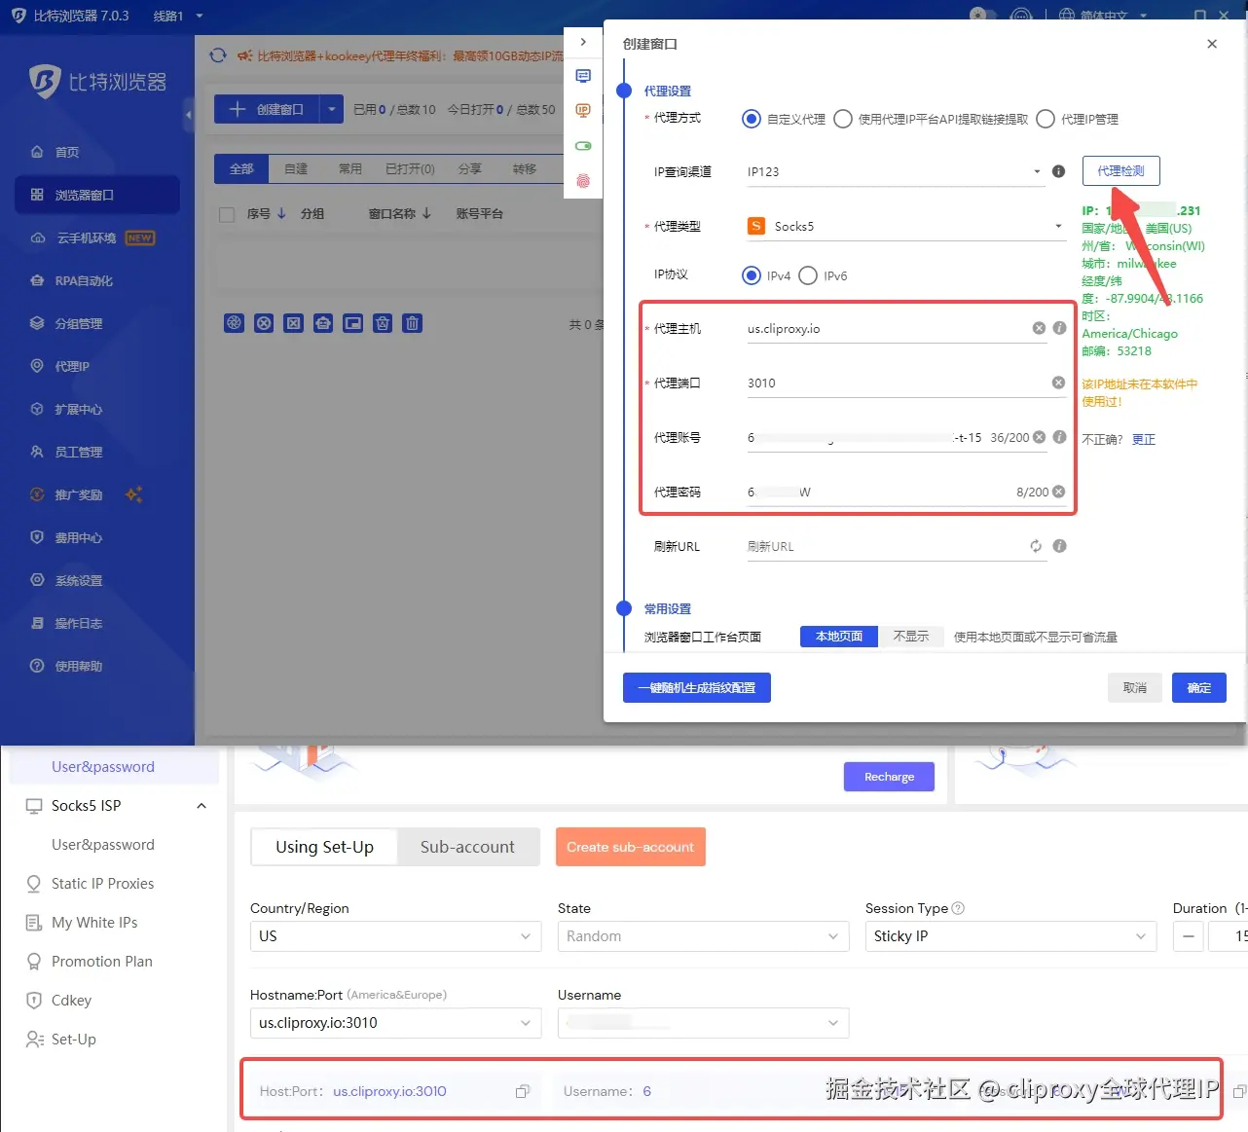Choose the IPv4 protocol radio button
The image size is (1248, 1132).
coord(752,275)
